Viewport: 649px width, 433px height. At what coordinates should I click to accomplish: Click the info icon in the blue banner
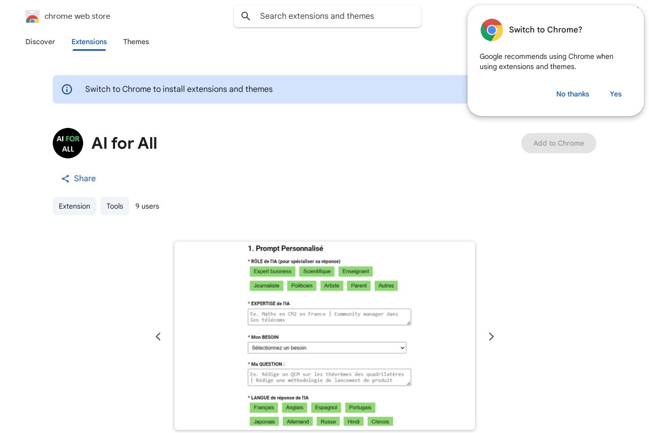point(67,89)
